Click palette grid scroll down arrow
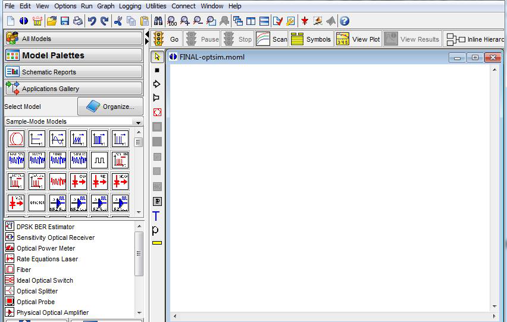Image resolution: width=507 pixels, height=322 pixels. tap(139, 212)
